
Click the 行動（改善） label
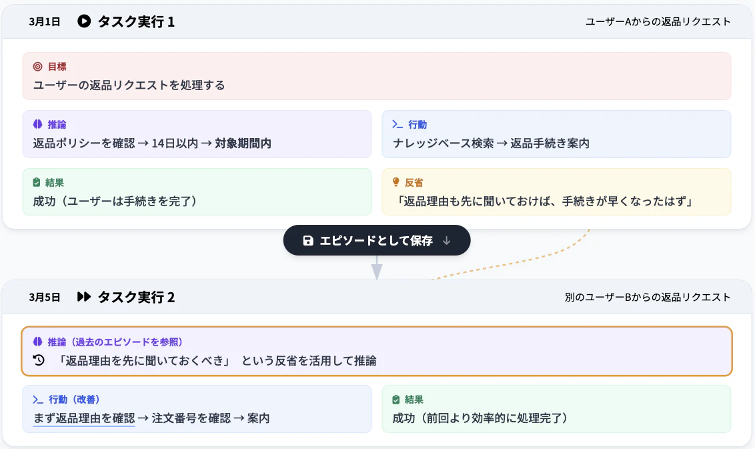[x=74, y=400]
